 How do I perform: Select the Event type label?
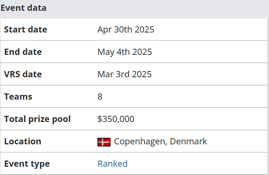click(27, 164)
